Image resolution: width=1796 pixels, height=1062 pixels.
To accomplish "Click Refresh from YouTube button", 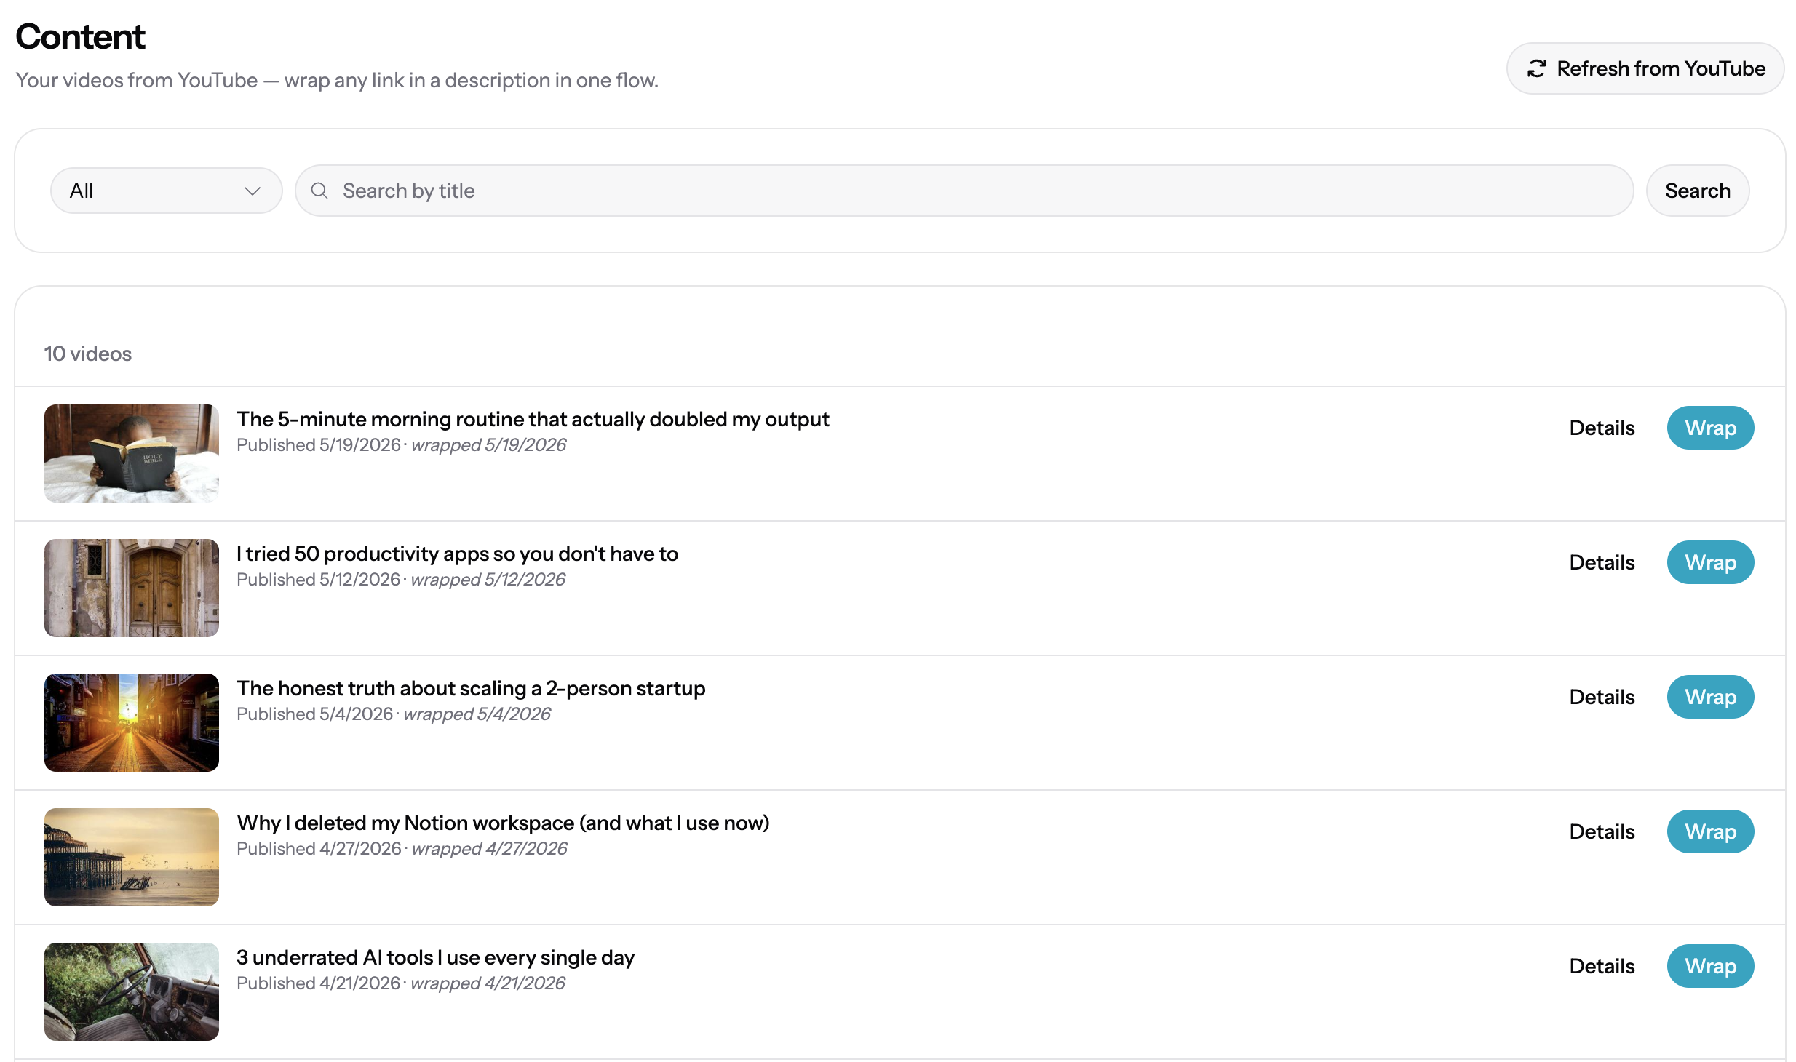I will pos(1645,68).
